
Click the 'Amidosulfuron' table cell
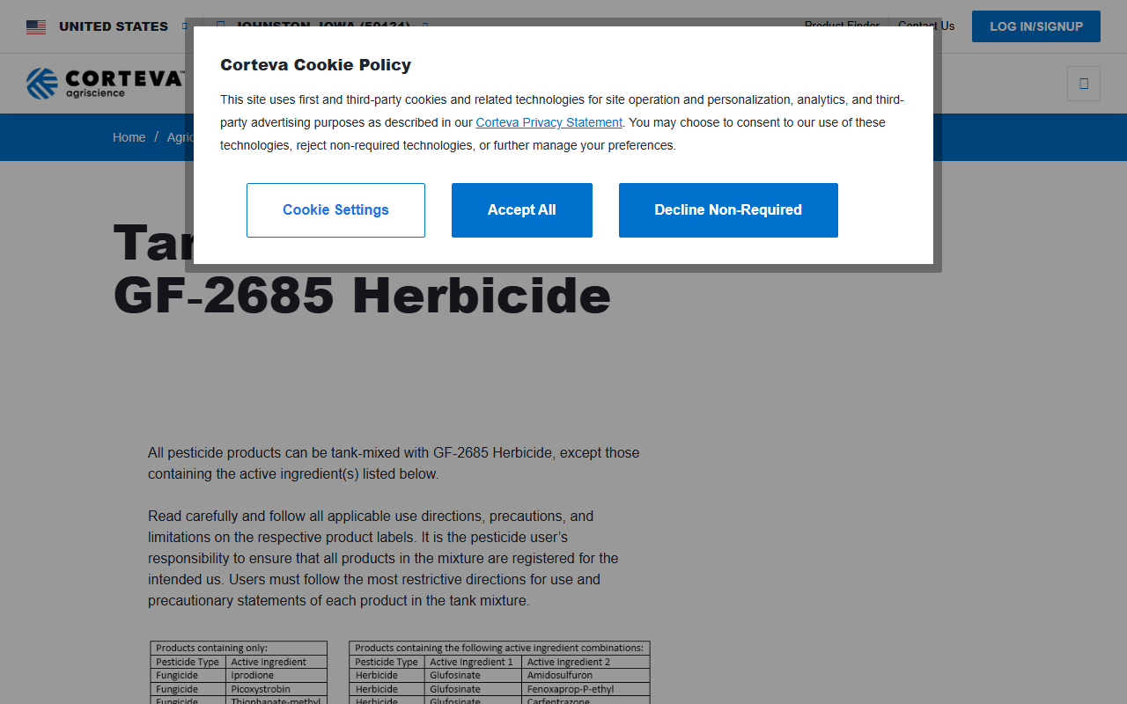[x=586, y=675]
